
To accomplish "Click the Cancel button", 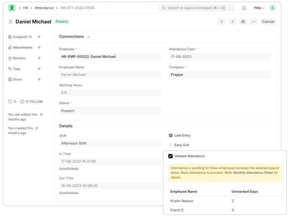I will 268,22.
